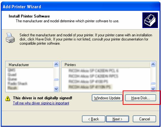Cancel the Add Printer Wizard
Screen dimensions: 161x127
pyautogui.click(x=144, y=119)
